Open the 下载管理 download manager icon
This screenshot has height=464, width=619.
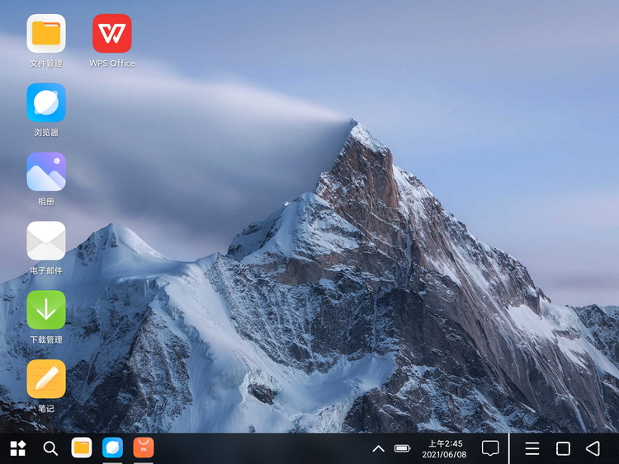[x=46, y=310]
